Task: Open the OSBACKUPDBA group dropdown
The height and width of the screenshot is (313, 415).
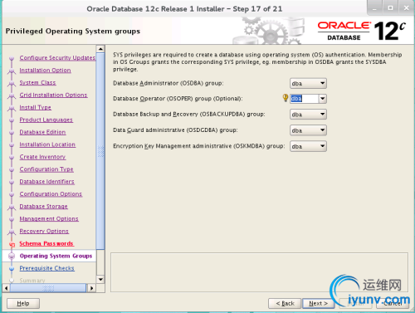Action: [x=308, y=115]
